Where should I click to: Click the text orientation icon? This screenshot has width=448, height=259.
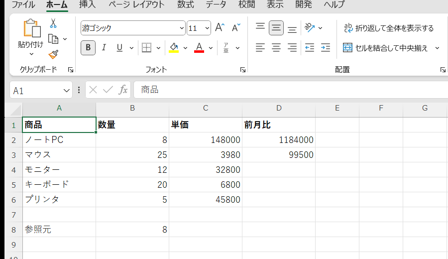pyautogui.click(x=310, y=28)
